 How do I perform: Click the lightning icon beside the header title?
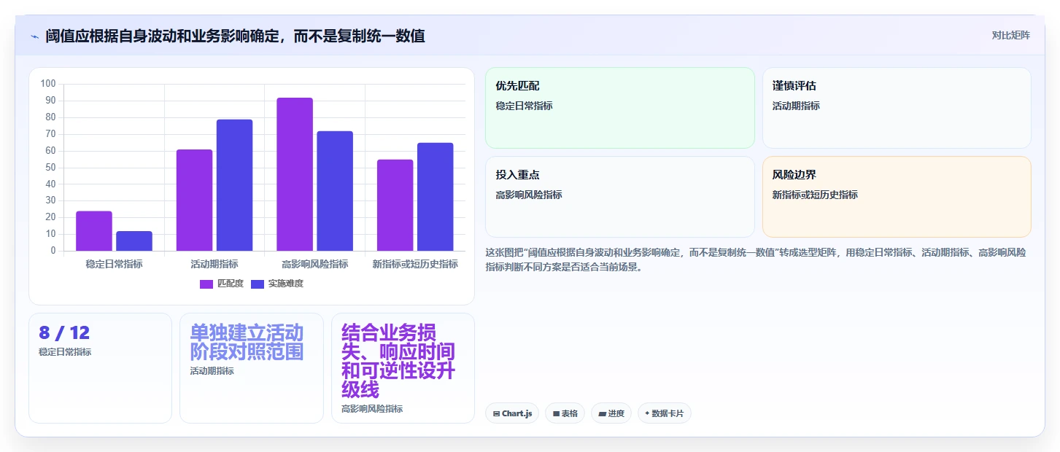pos(34,36)
